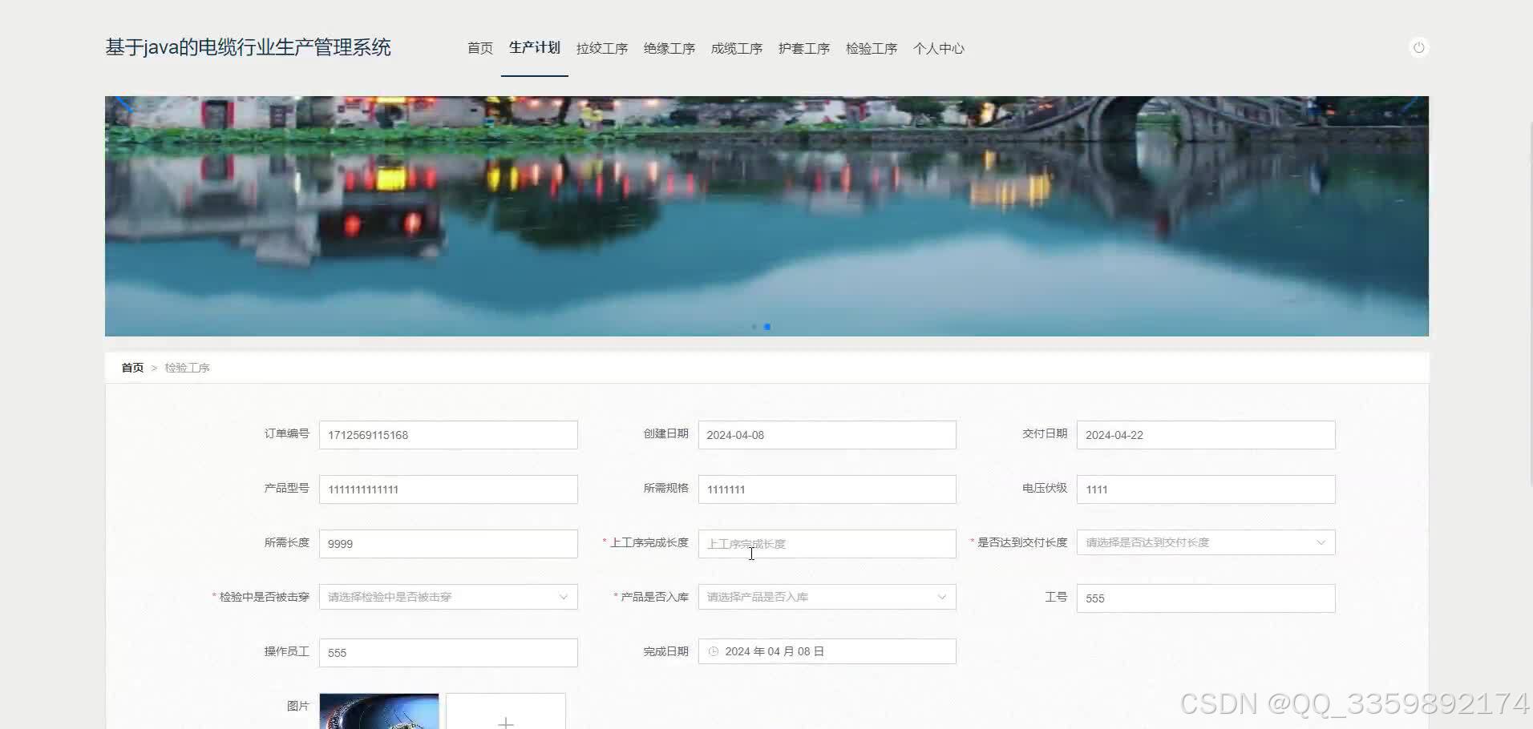Open the 护套工序 nav item
This screenshot has width=1533, height=729.
coord(804,48)
